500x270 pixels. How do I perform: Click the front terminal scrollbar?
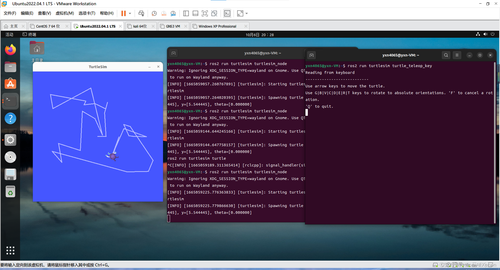pos(495,142)
